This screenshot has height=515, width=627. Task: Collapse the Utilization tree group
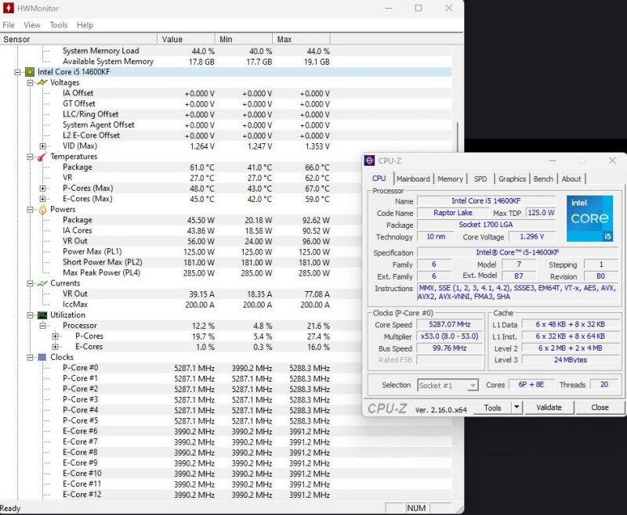coord(30,315)
